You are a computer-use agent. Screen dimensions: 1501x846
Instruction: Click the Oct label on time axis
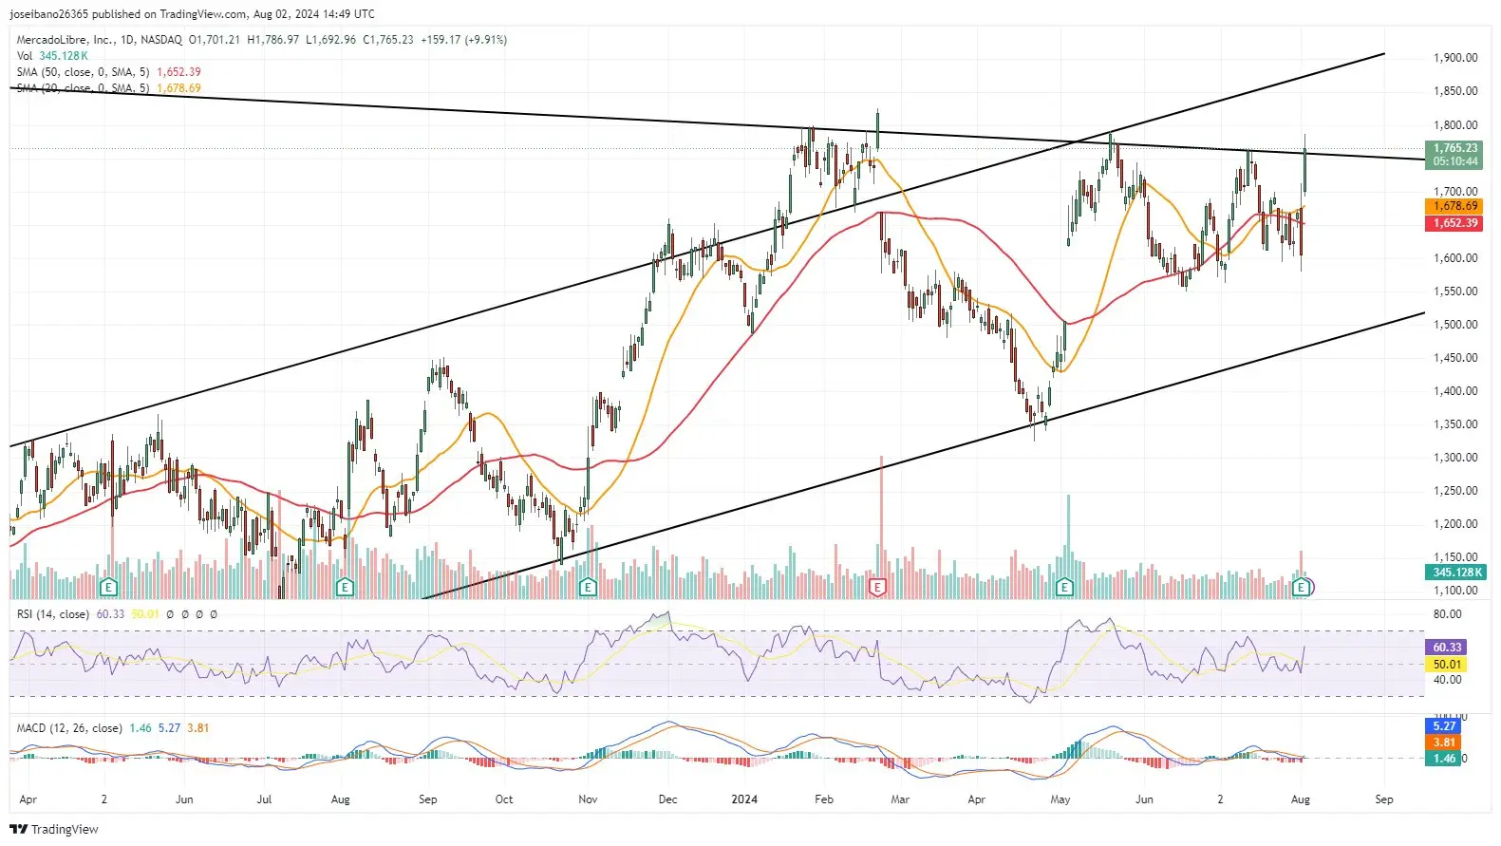[504, 799]
